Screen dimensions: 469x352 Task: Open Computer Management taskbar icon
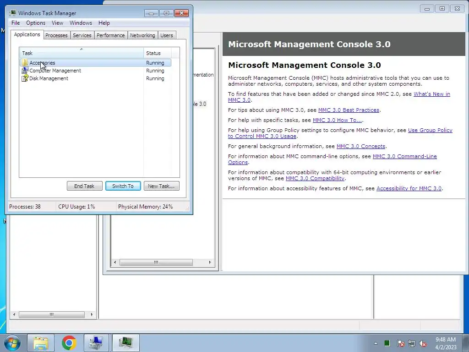(96, 343)
